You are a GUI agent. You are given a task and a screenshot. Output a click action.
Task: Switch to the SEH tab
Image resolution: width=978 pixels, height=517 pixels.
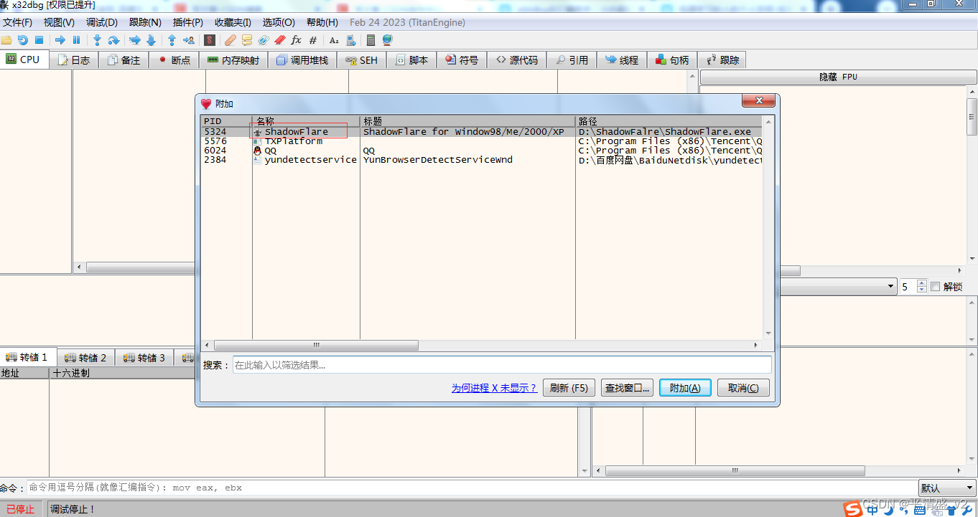pyautogui.click(x=361, y=60)
